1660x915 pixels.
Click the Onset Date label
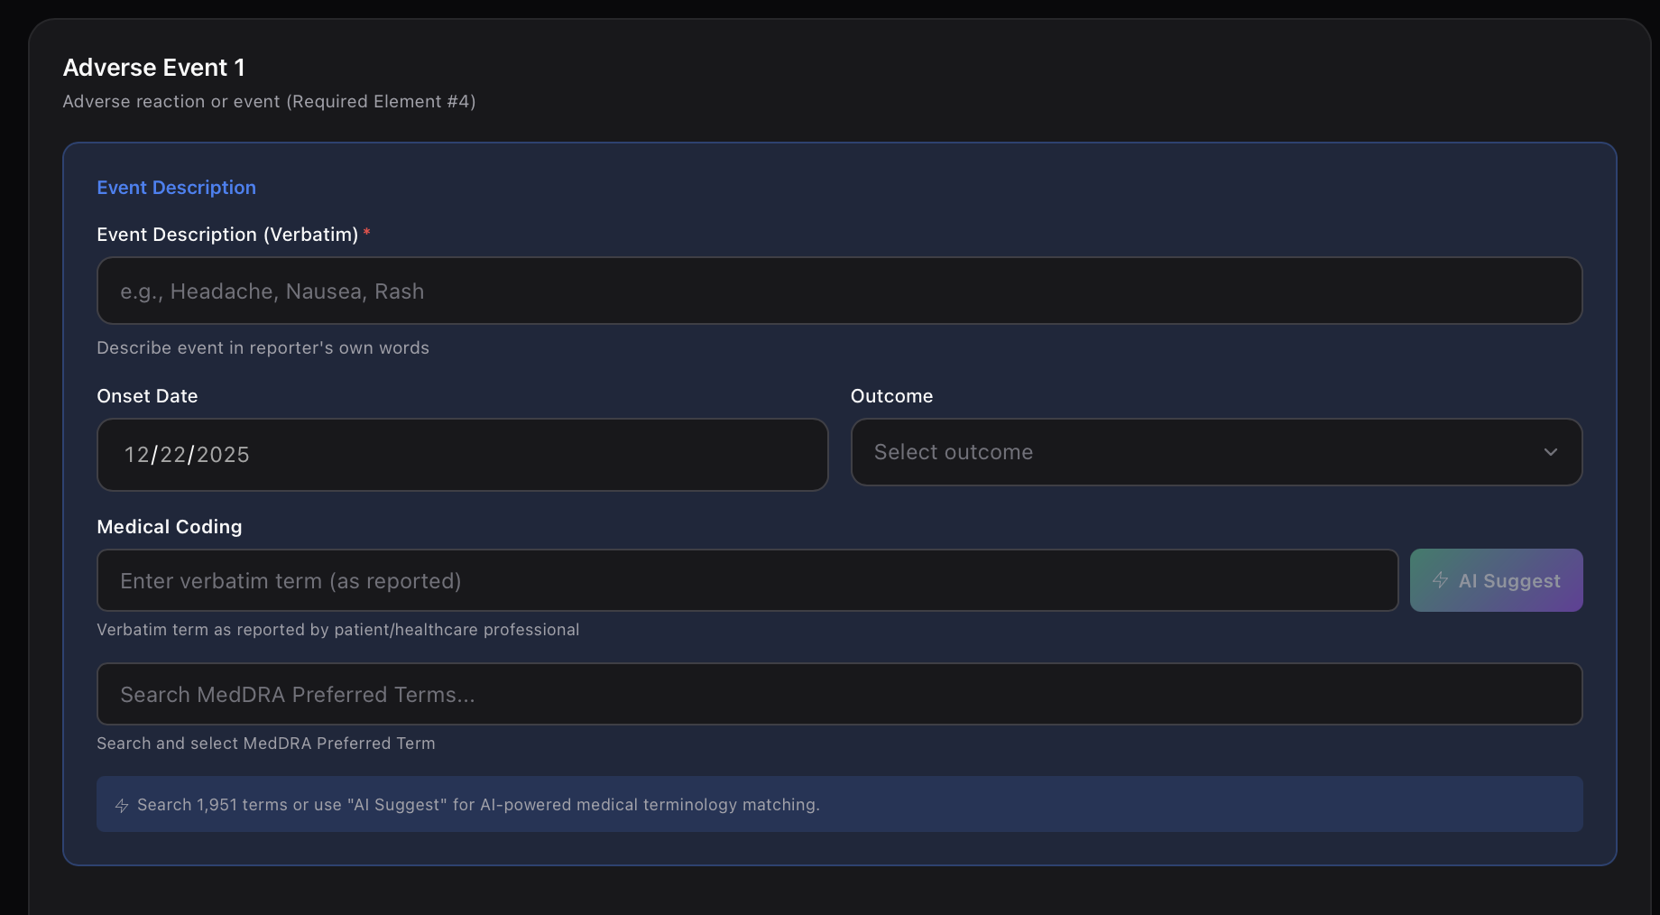tap(147, 396)
